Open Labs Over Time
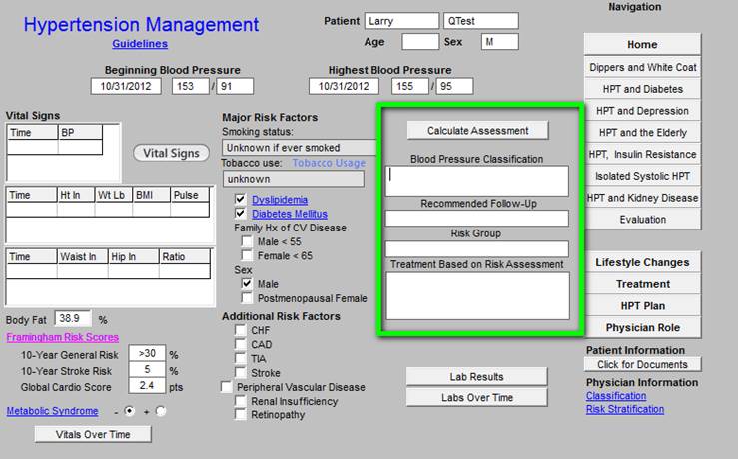 click(476, 397)
